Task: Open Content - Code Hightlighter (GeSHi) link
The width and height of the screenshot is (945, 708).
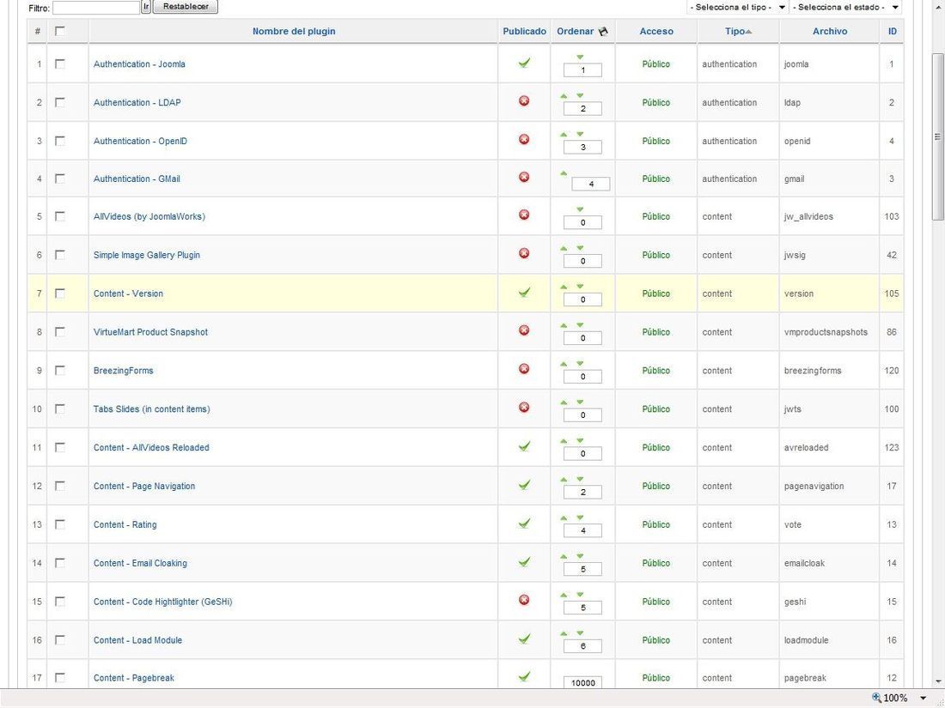Action: (x=162, y=602)
